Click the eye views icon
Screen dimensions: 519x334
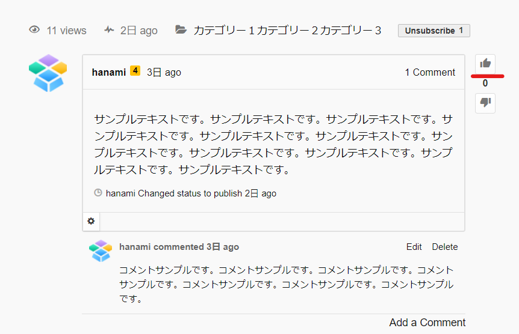click(x=35, y=30)
